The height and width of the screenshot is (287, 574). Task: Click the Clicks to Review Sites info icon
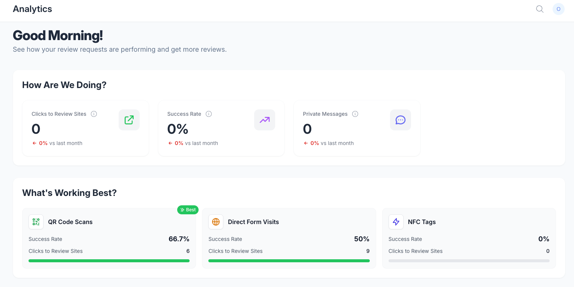(94, 114)
